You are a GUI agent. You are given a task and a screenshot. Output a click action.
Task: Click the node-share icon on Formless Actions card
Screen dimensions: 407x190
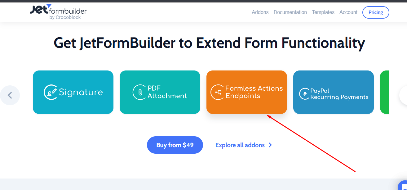218,92
